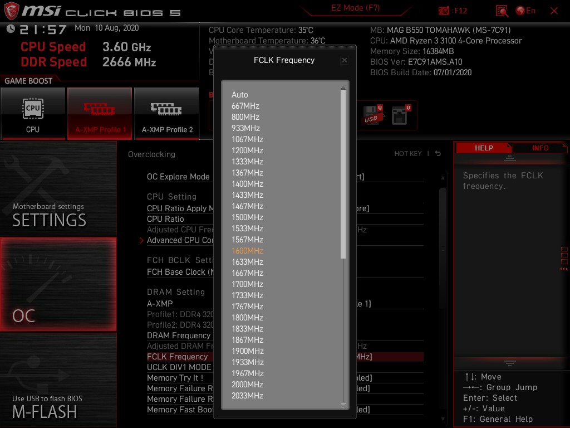Choose 2000MHz from the list

click(x=247, y=385)
